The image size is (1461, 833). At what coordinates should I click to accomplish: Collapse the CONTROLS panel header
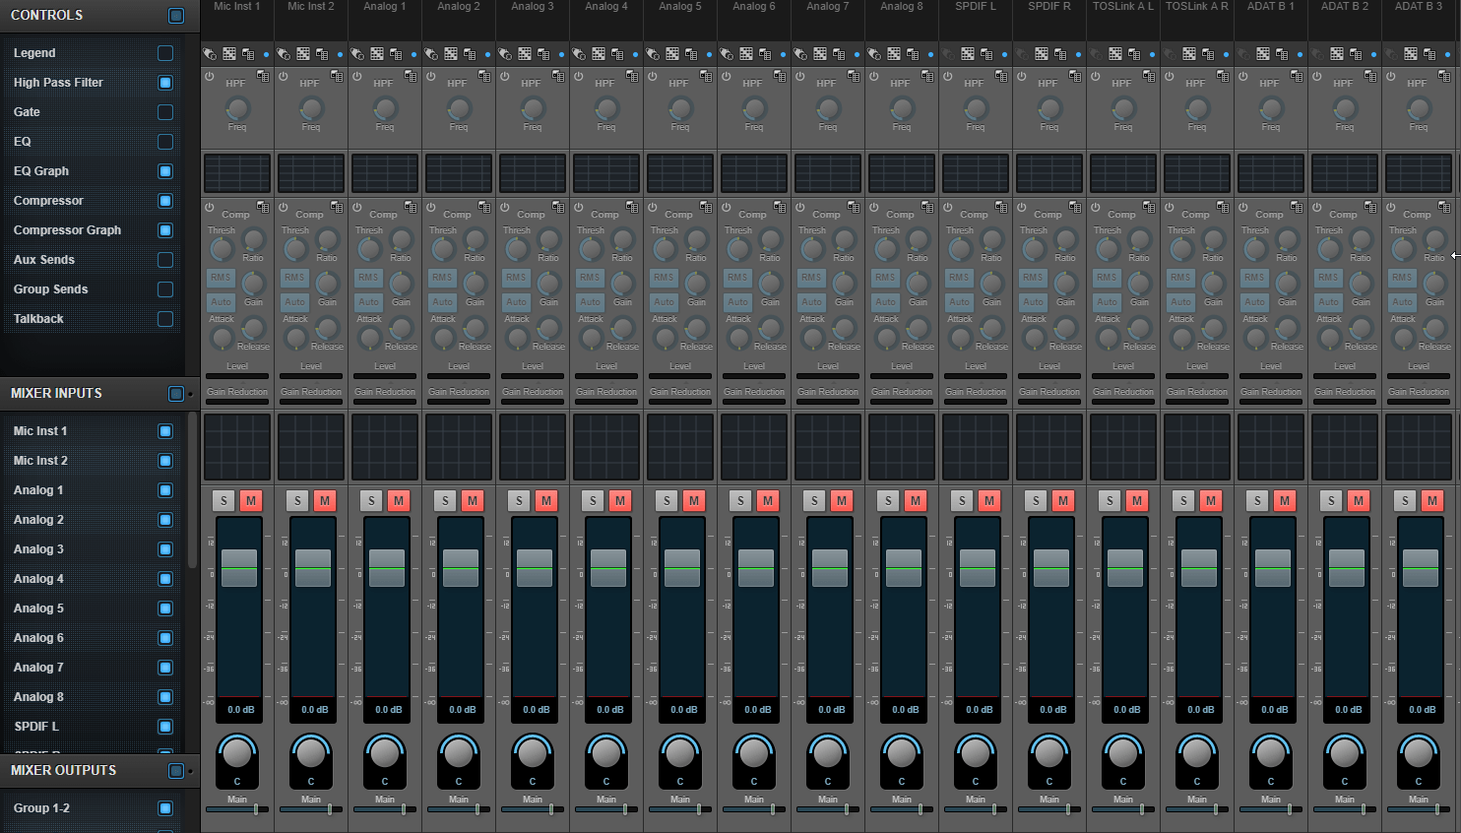coord(175,15)
